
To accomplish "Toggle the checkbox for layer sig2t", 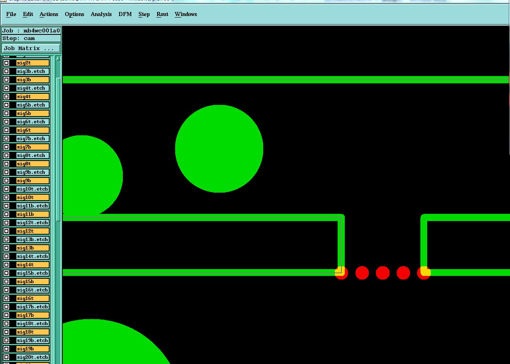I will pyautogui.click(x=6, y=63).
